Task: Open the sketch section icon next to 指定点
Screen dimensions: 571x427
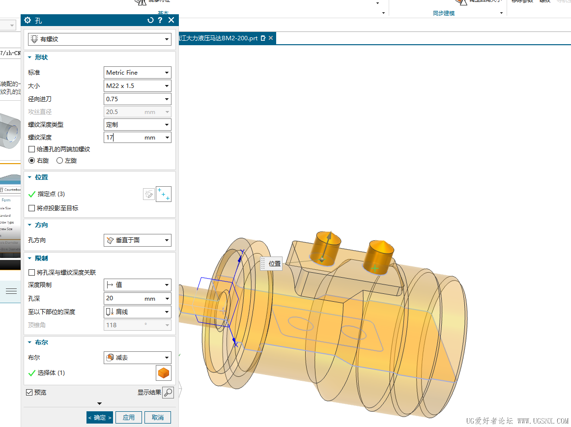Action: (x=148, y=195)
